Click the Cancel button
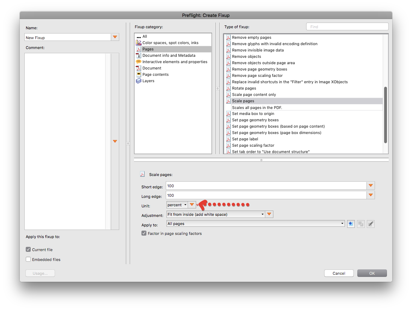Viewport: 412px width, 310px height. [339, 273]
